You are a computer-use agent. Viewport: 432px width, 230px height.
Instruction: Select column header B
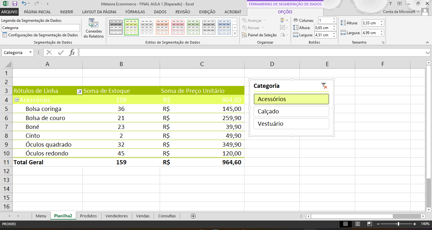click(121, 64)
